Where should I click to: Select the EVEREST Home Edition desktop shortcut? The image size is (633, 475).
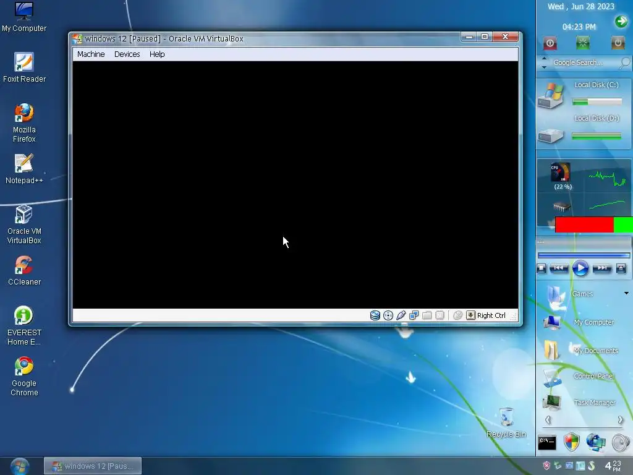click(24, 326)
